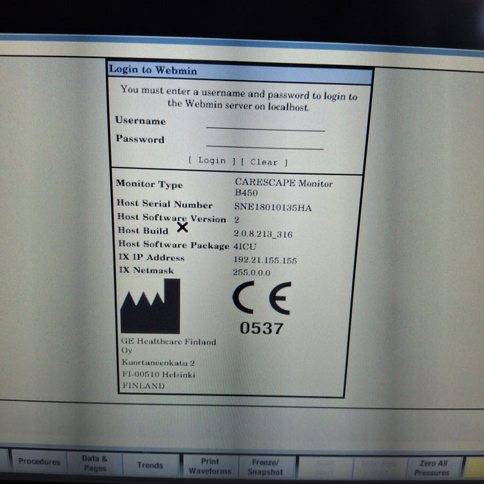Click the 'IX Netmask' label

pyautogui.click(x=147, y=270)
